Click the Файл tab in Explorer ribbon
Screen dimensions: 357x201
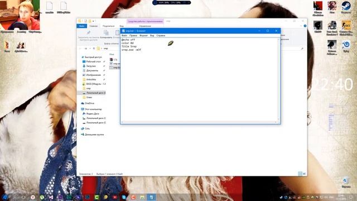(82, 26)
